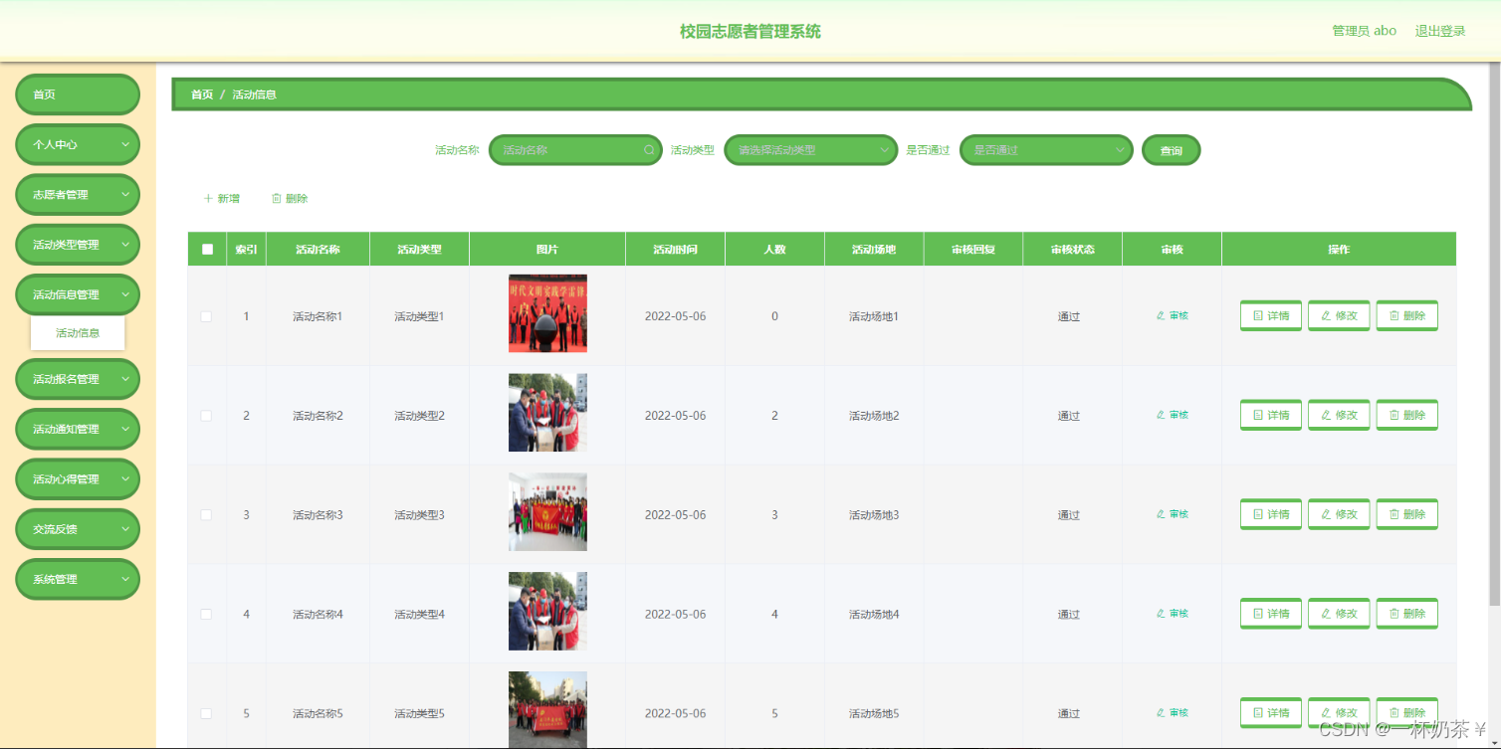Click the 修改 edit icon in row 1

tap(1326, 315)
